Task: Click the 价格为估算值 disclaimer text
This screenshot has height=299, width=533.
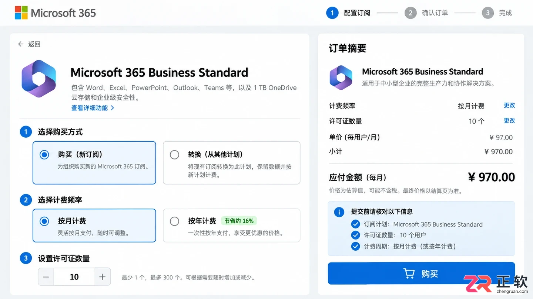Action: (x=395, y=191)
